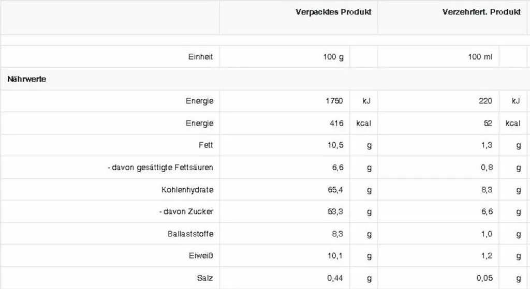530x289 pixels.
Task: Click the Verzehrfert. Produkt column header
Action: (481, 12)
